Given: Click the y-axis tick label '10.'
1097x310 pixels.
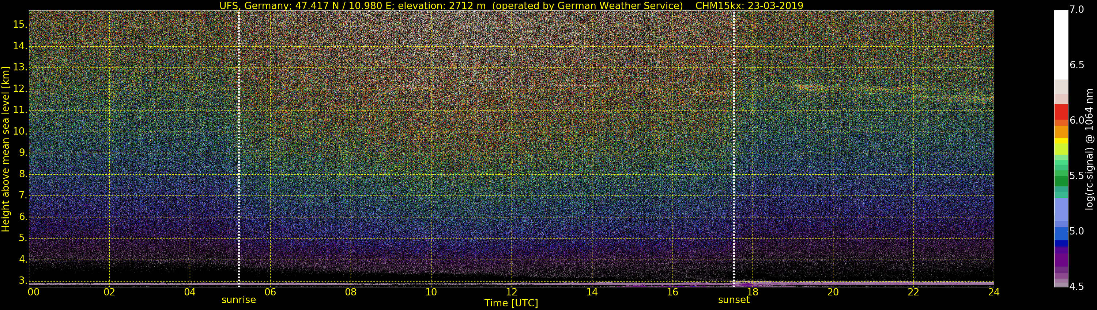Looking at the screenshot, I should 20,132.
